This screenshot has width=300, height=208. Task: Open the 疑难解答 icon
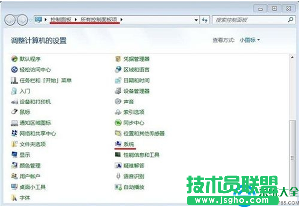(118, 165)
